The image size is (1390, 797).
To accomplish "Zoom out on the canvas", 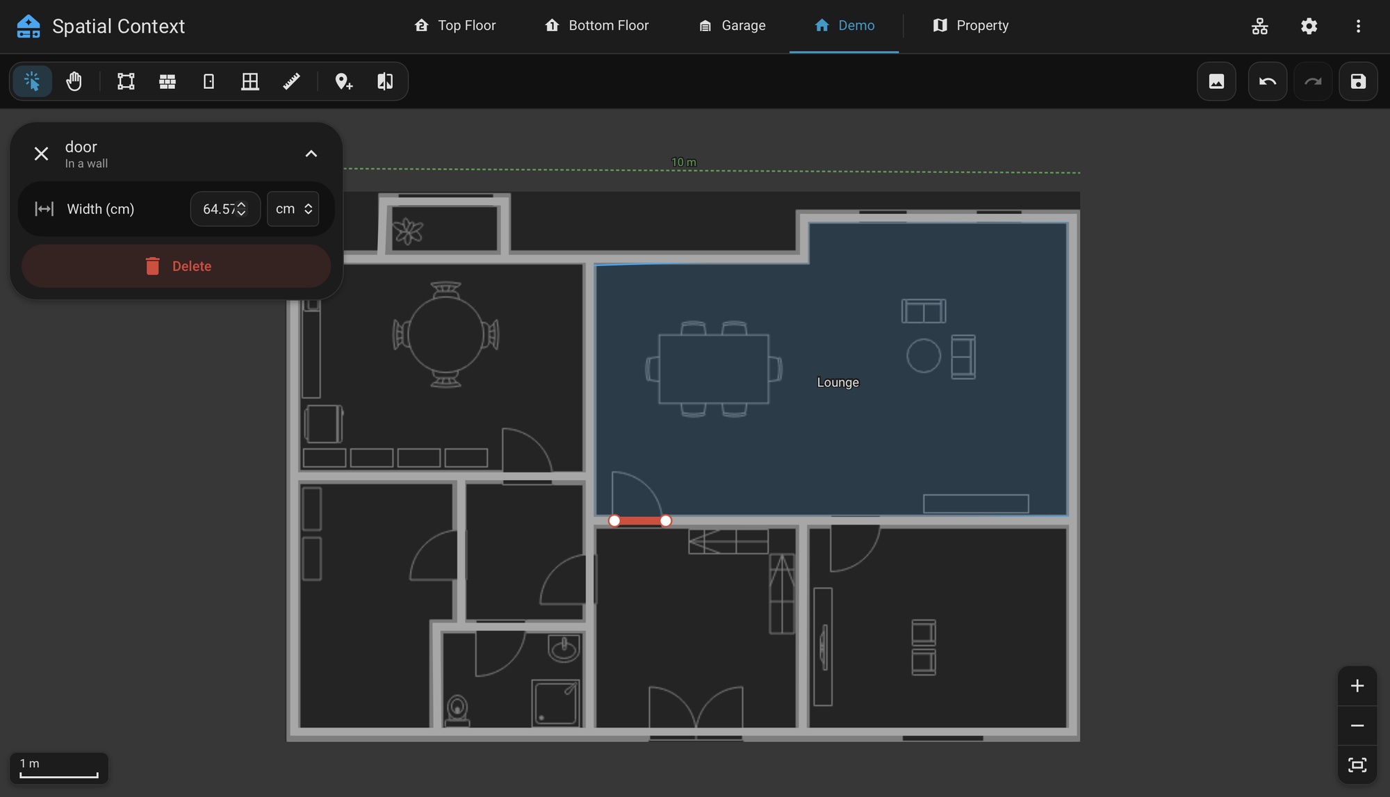I will point(1357,725).
